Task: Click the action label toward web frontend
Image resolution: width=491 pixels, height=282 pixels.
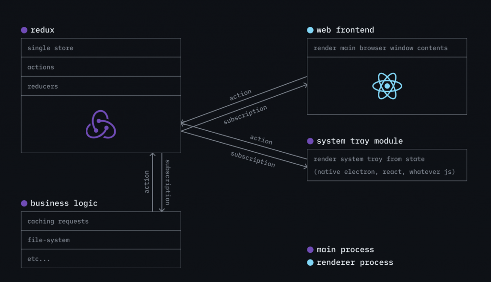Action: (x=240, y=95)
